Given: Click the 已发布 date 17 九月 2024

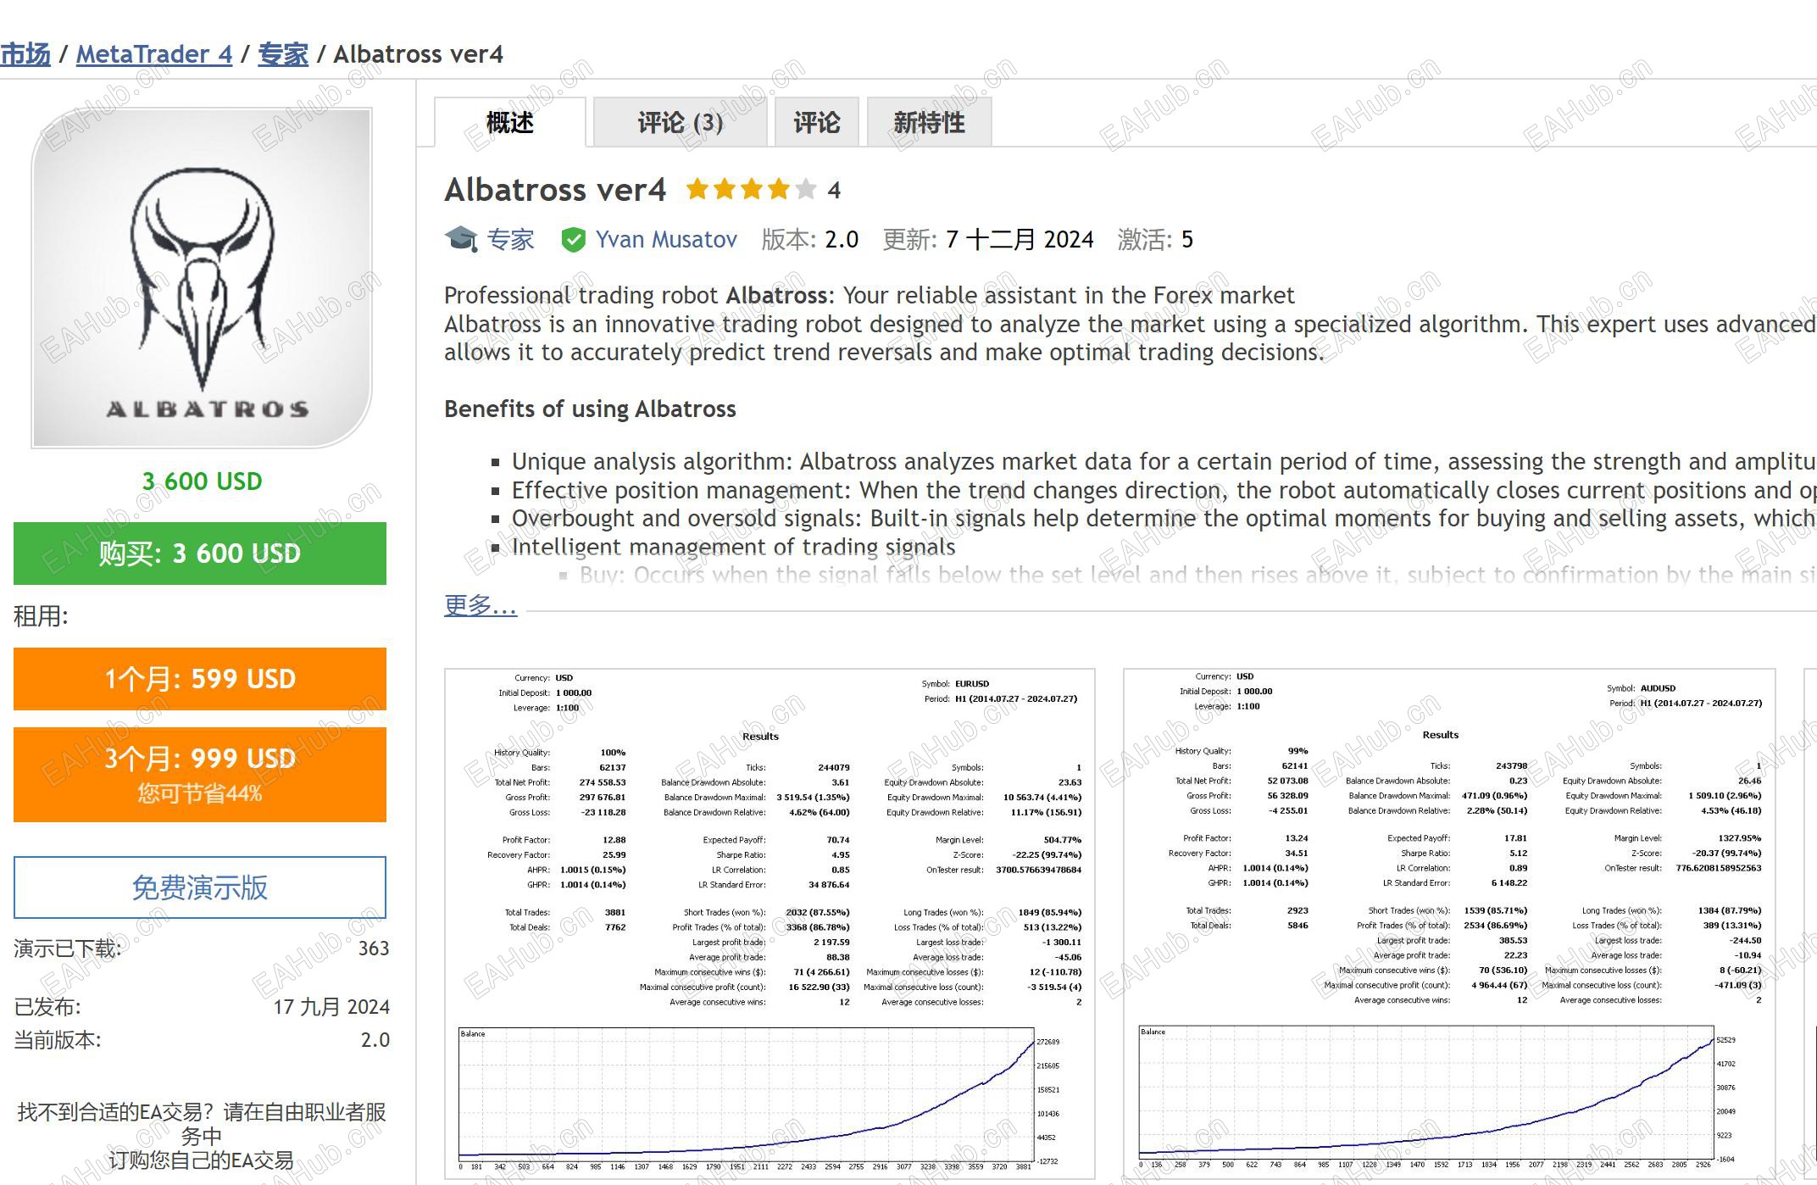Looking at the screenshot, I should tap(331, 1007).
